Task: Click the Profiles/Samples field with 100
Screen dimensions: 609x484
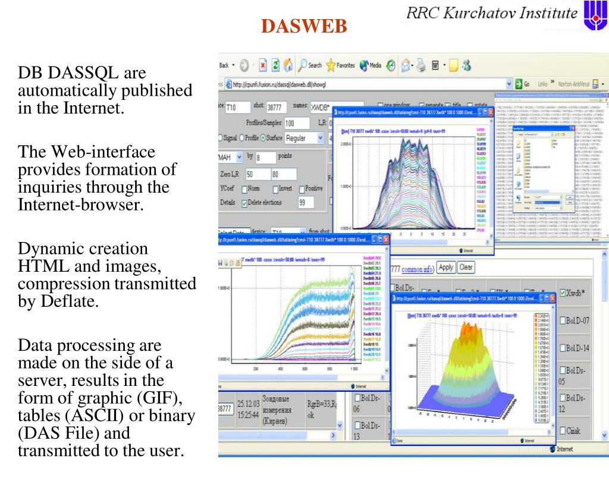Action: coord(297,123)
